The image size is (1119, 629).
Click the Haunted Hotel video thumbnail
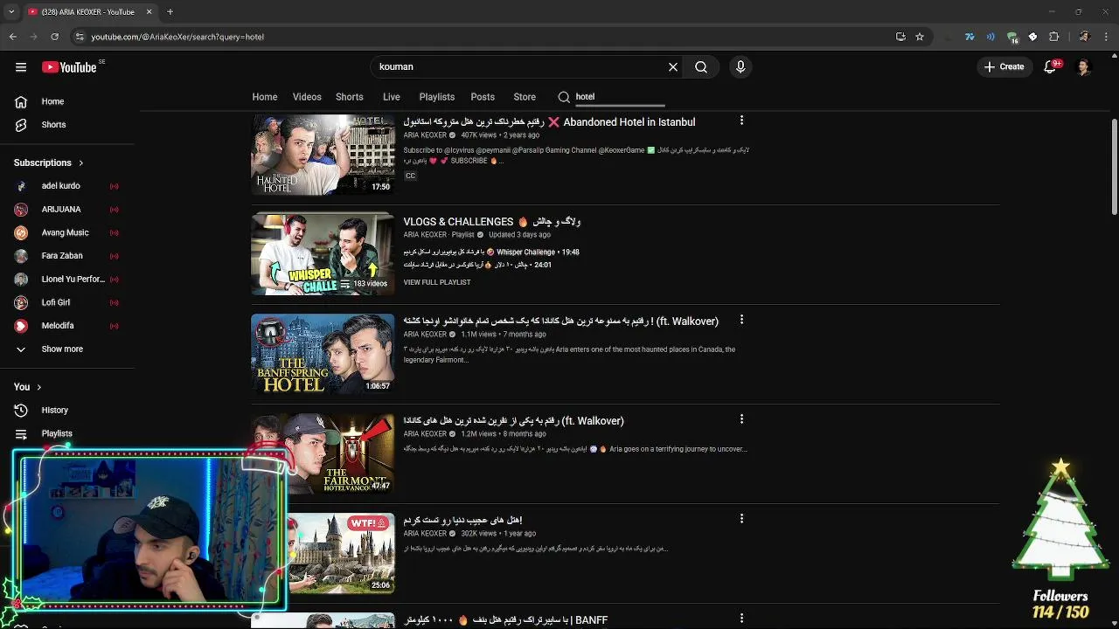click(x=323, y=155)
